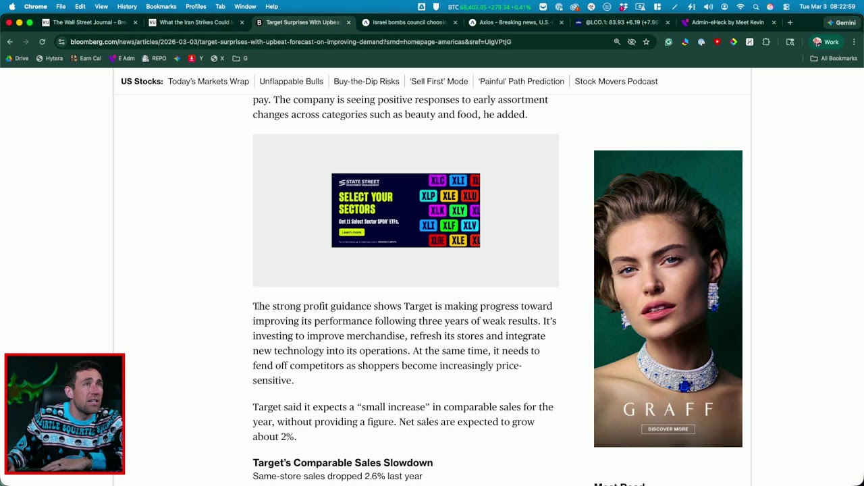Open the Work profile menu
Screen dimensions: 864x486
pyautogui.click(x=826, y=42)
